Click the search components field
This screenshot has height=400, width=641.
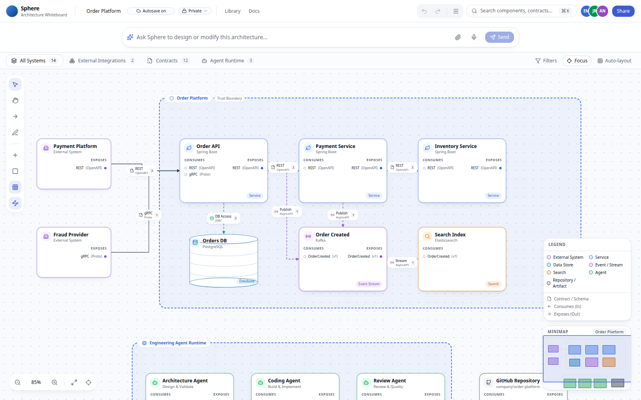521,11
